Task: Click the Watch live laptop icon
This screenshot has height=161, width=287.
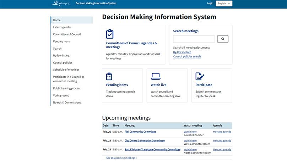Action: 156,76
